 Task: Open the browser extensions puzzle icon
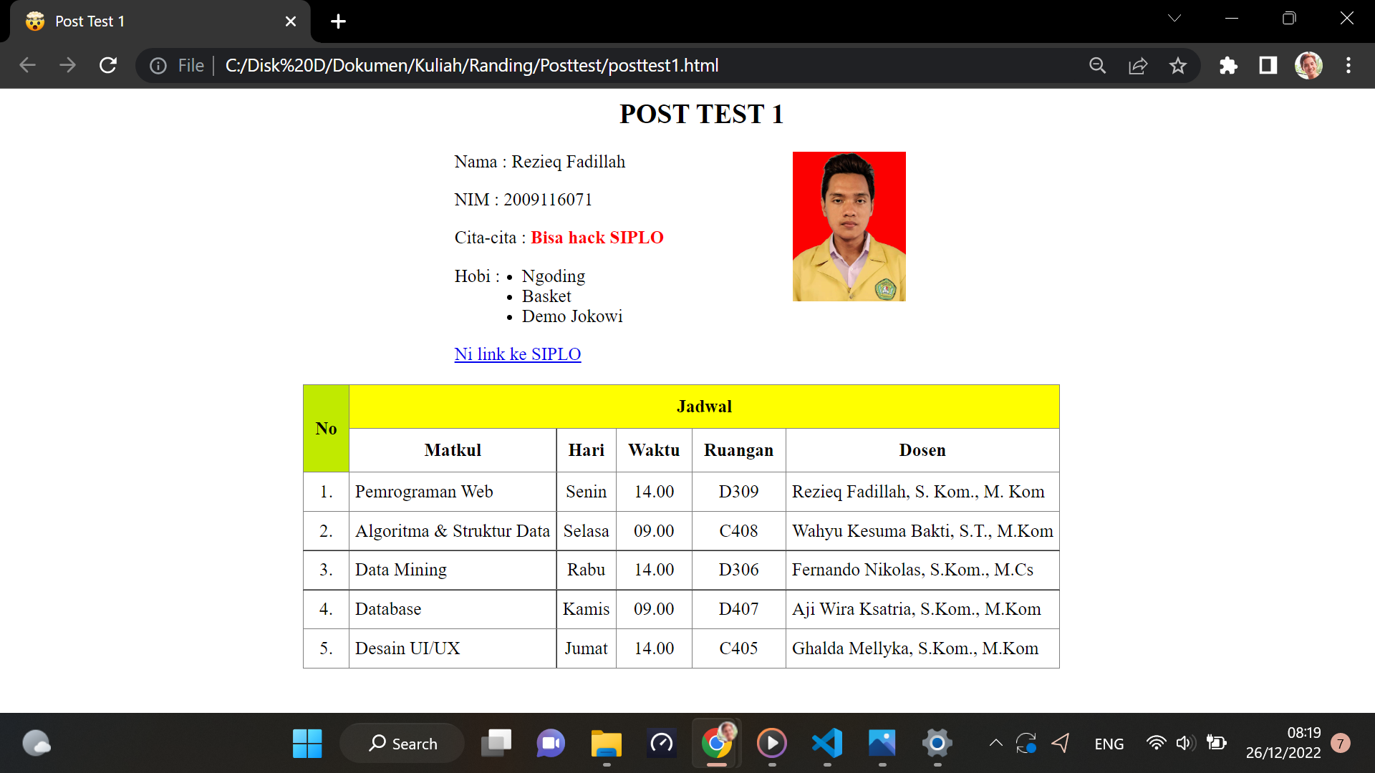[1229, 65]
